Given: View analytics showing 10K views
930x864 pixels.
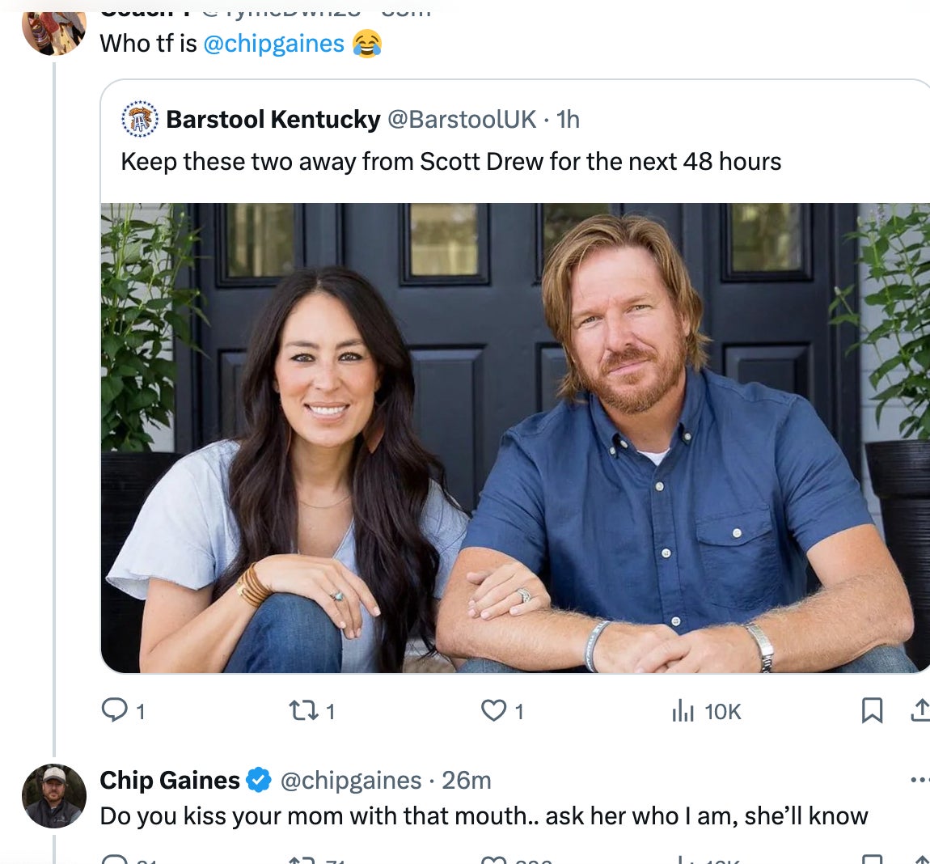Looking at the screenshot, I should tap(683, 711).
